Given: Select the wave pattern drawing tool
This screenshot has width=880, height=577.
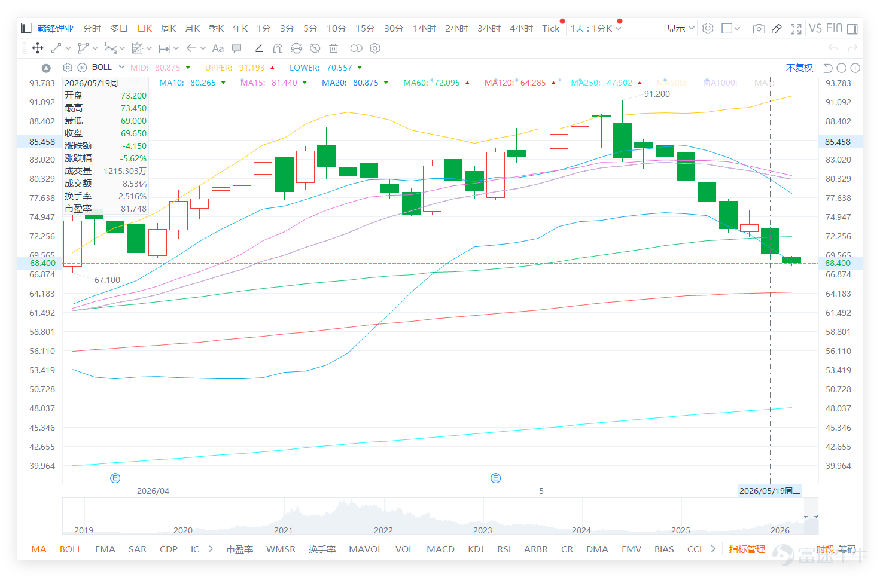Looking at the screenshot, I should point(110,48).
